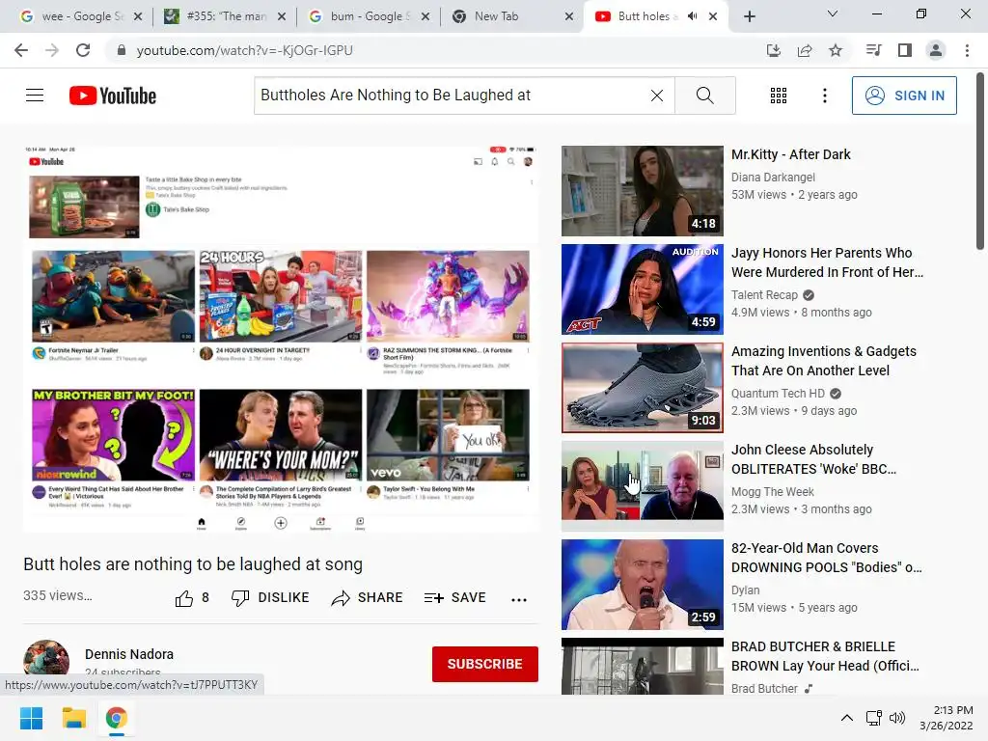The height and width of the screenshot is (741, 988).
Task: Sign in to YouTube
Action: point(904,96)
